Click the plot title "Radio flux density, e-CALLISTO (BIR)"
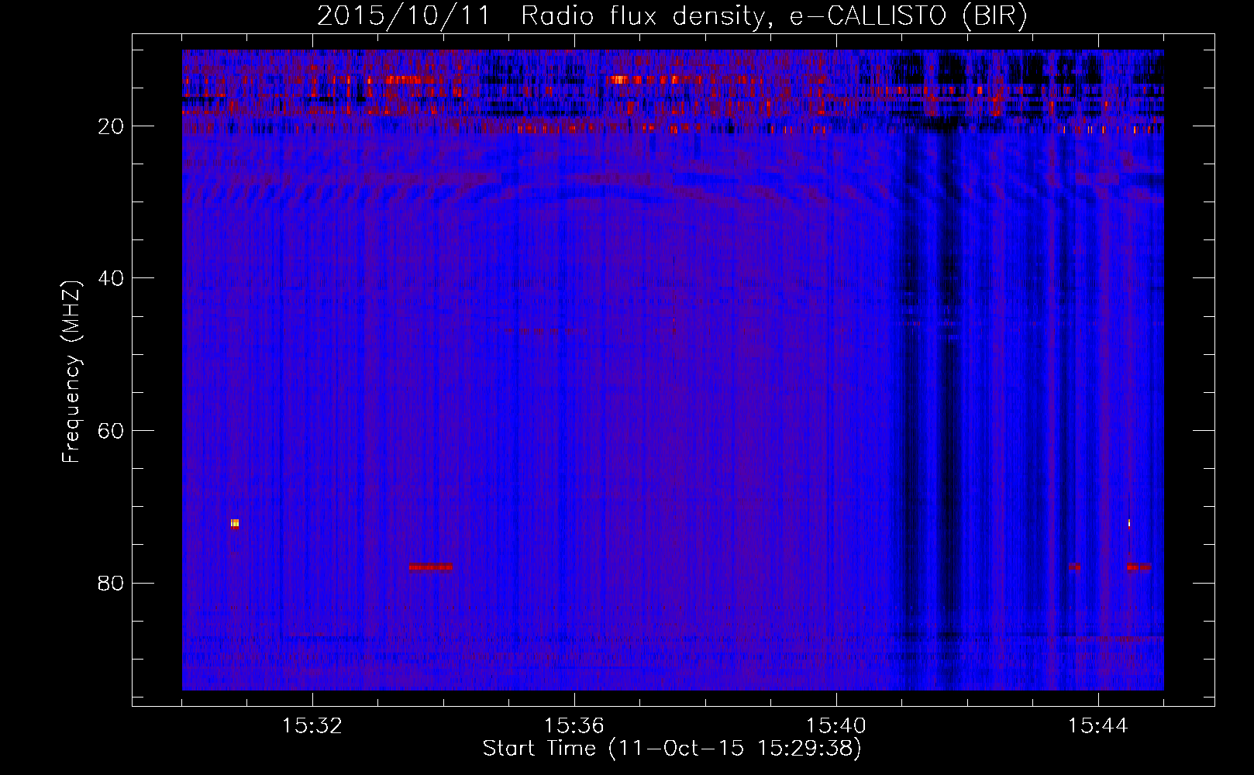Viewport: 1254px width, 775px height. pos(773,15)
